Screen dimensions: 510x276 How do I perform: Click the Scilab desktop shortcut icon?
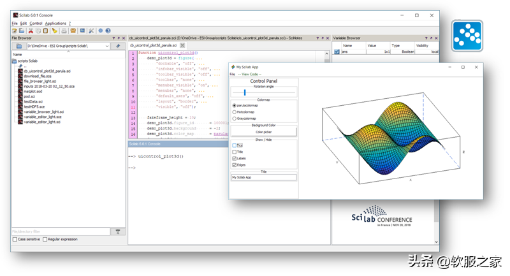[467, 36]
